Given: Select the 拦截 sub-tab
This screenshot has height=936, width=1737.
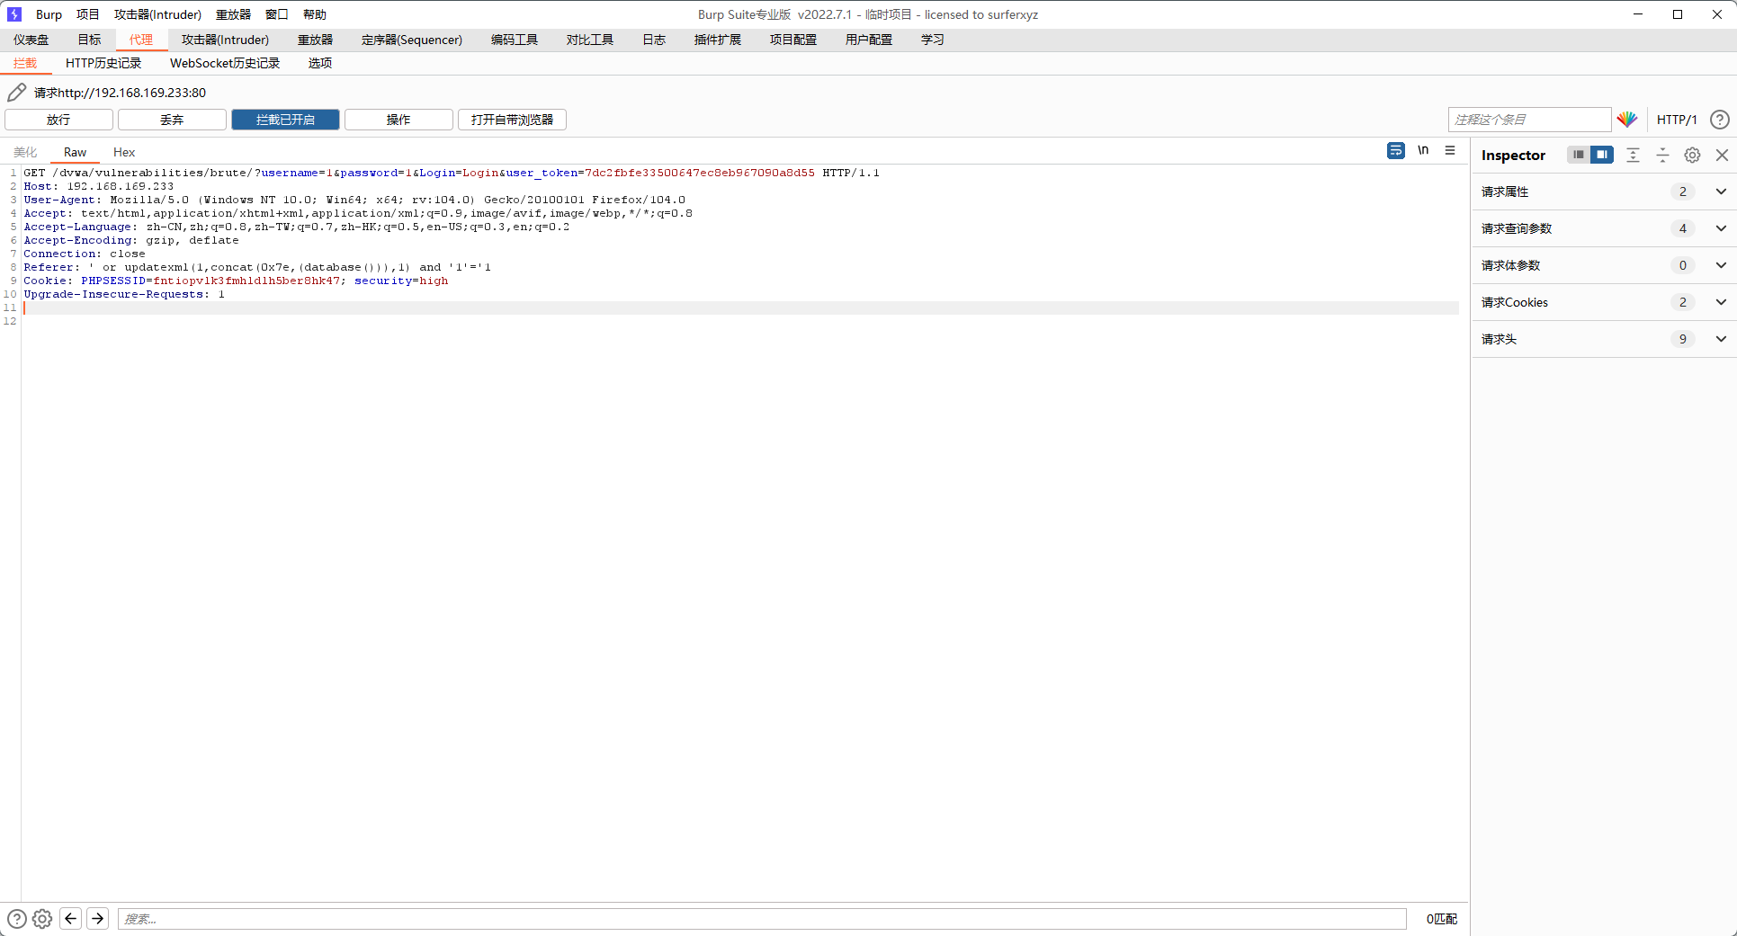Looking at the screenshot, I should (25, 63).
